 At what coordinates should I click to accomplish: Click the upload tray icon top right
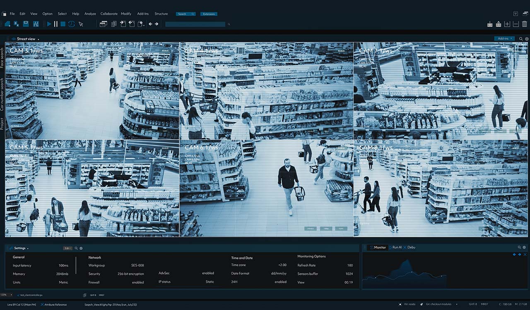coord(499,24)
